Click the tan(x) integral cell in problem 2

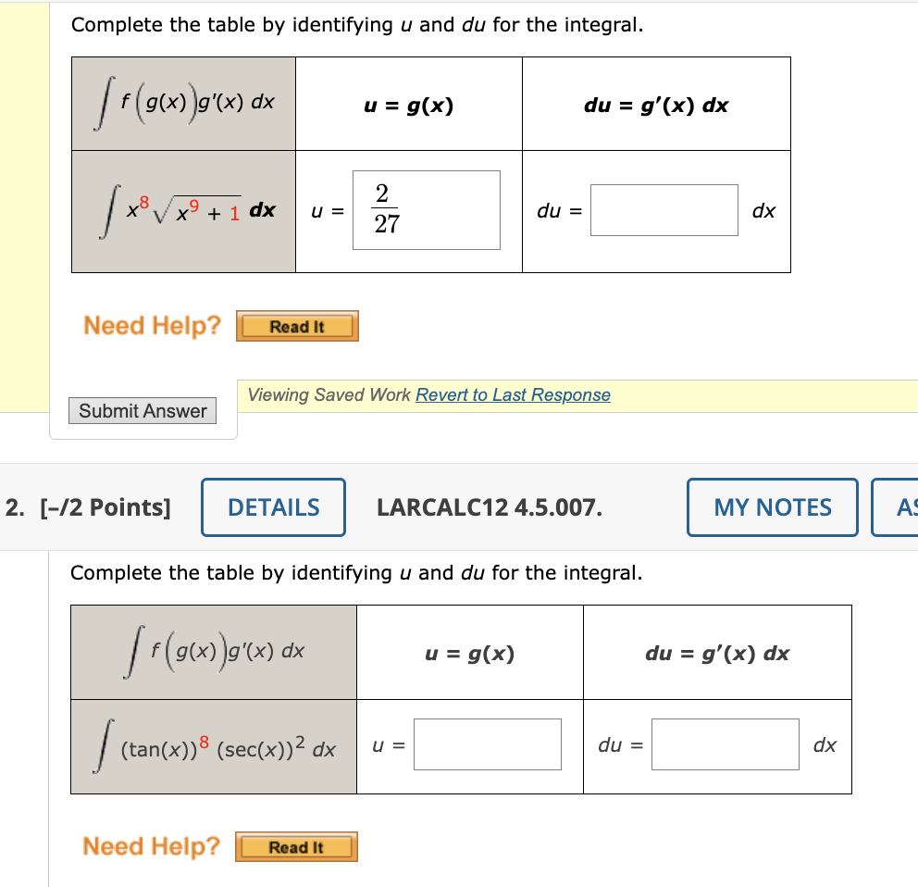coord(213,745)
